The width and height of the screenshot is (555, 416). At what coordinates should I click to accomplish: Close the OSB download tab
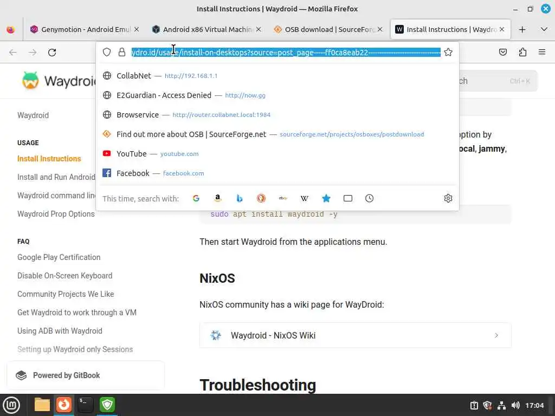click(380, 30)
